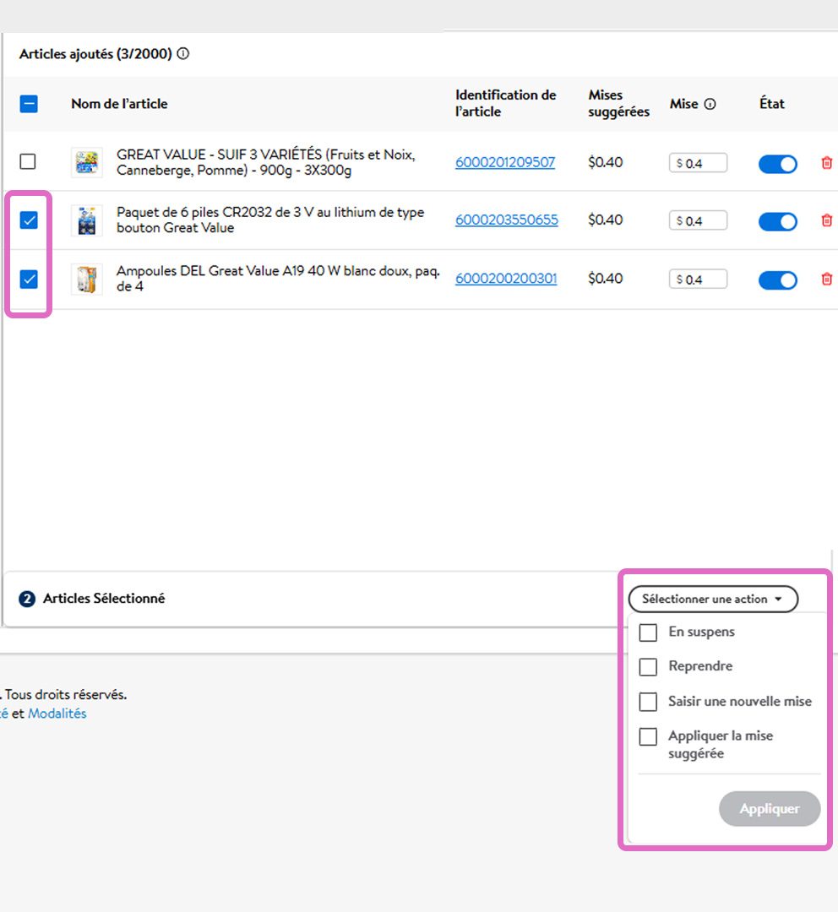Click the Nom de l'article column header

119,104
